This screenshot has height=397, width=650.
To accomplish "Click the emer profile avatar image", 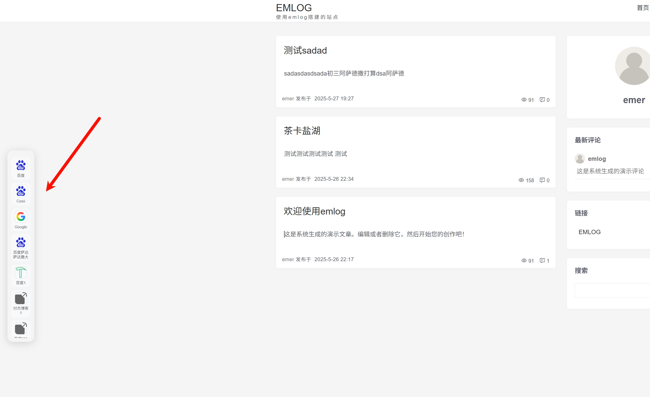I will pos(634,66).
